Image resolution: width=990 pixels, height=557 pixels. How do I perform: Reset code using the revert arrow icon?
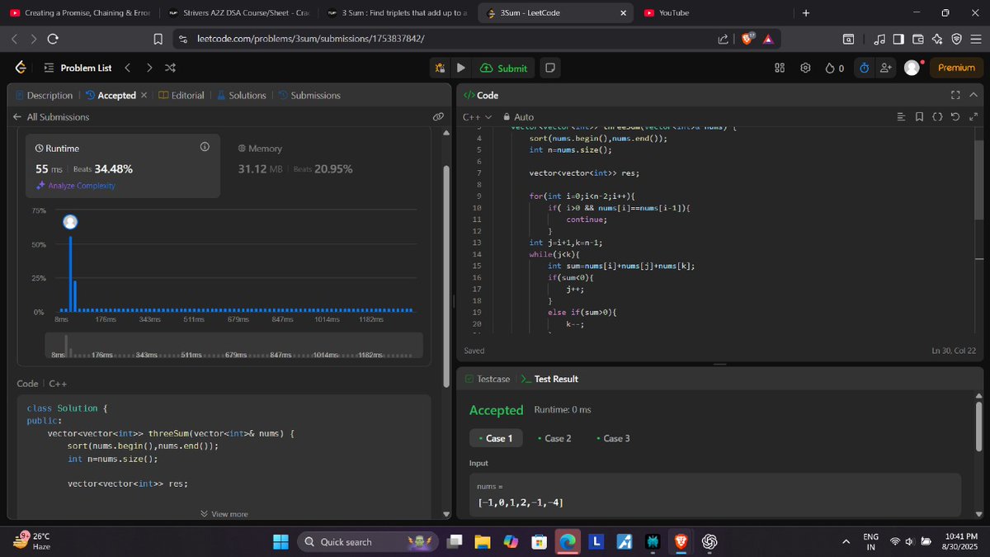coord(955,116)
